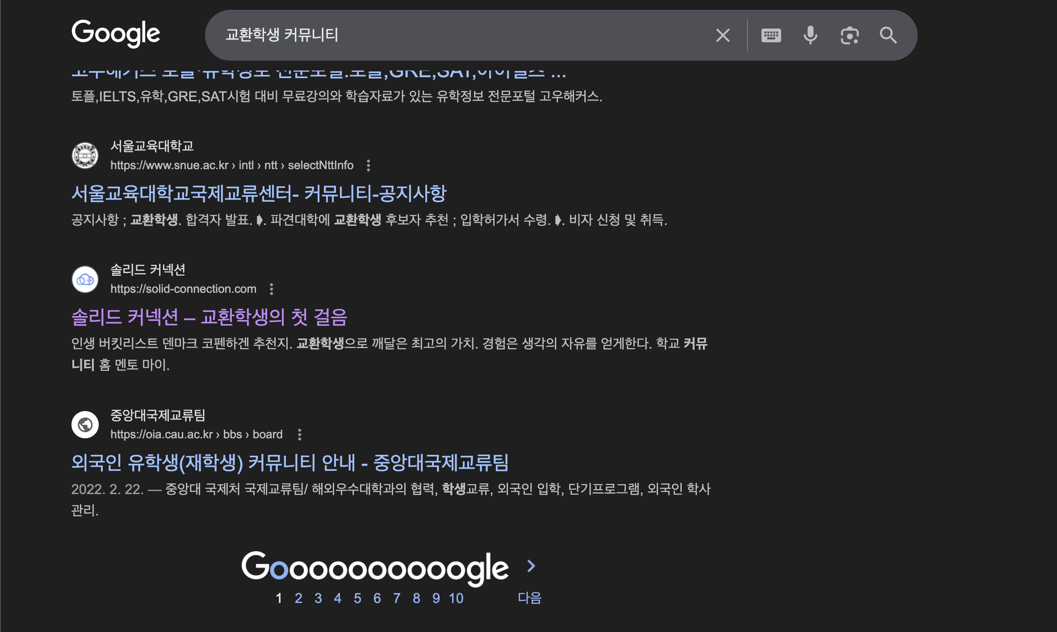
Task: Open more options for oia.cau.ac.kr result
Action: (299, 435)
